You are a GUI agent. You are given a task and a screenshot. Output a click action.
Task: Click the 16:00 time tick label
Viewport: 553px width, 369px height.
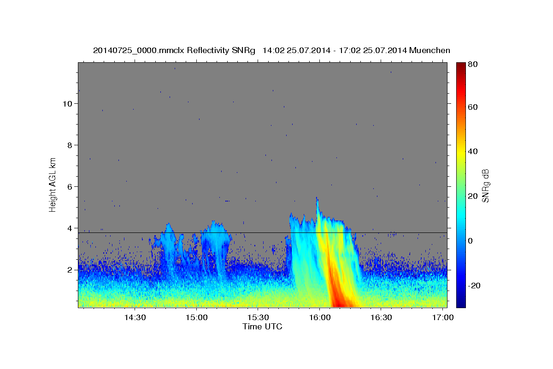[319, 318]
